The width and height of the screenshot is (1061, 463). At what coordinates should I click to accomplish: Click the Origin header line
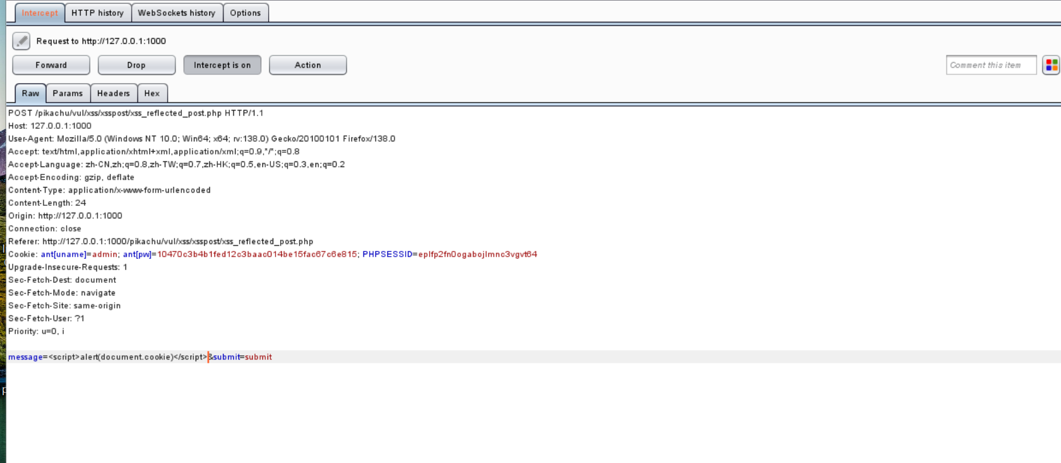[x=65, y=216]
